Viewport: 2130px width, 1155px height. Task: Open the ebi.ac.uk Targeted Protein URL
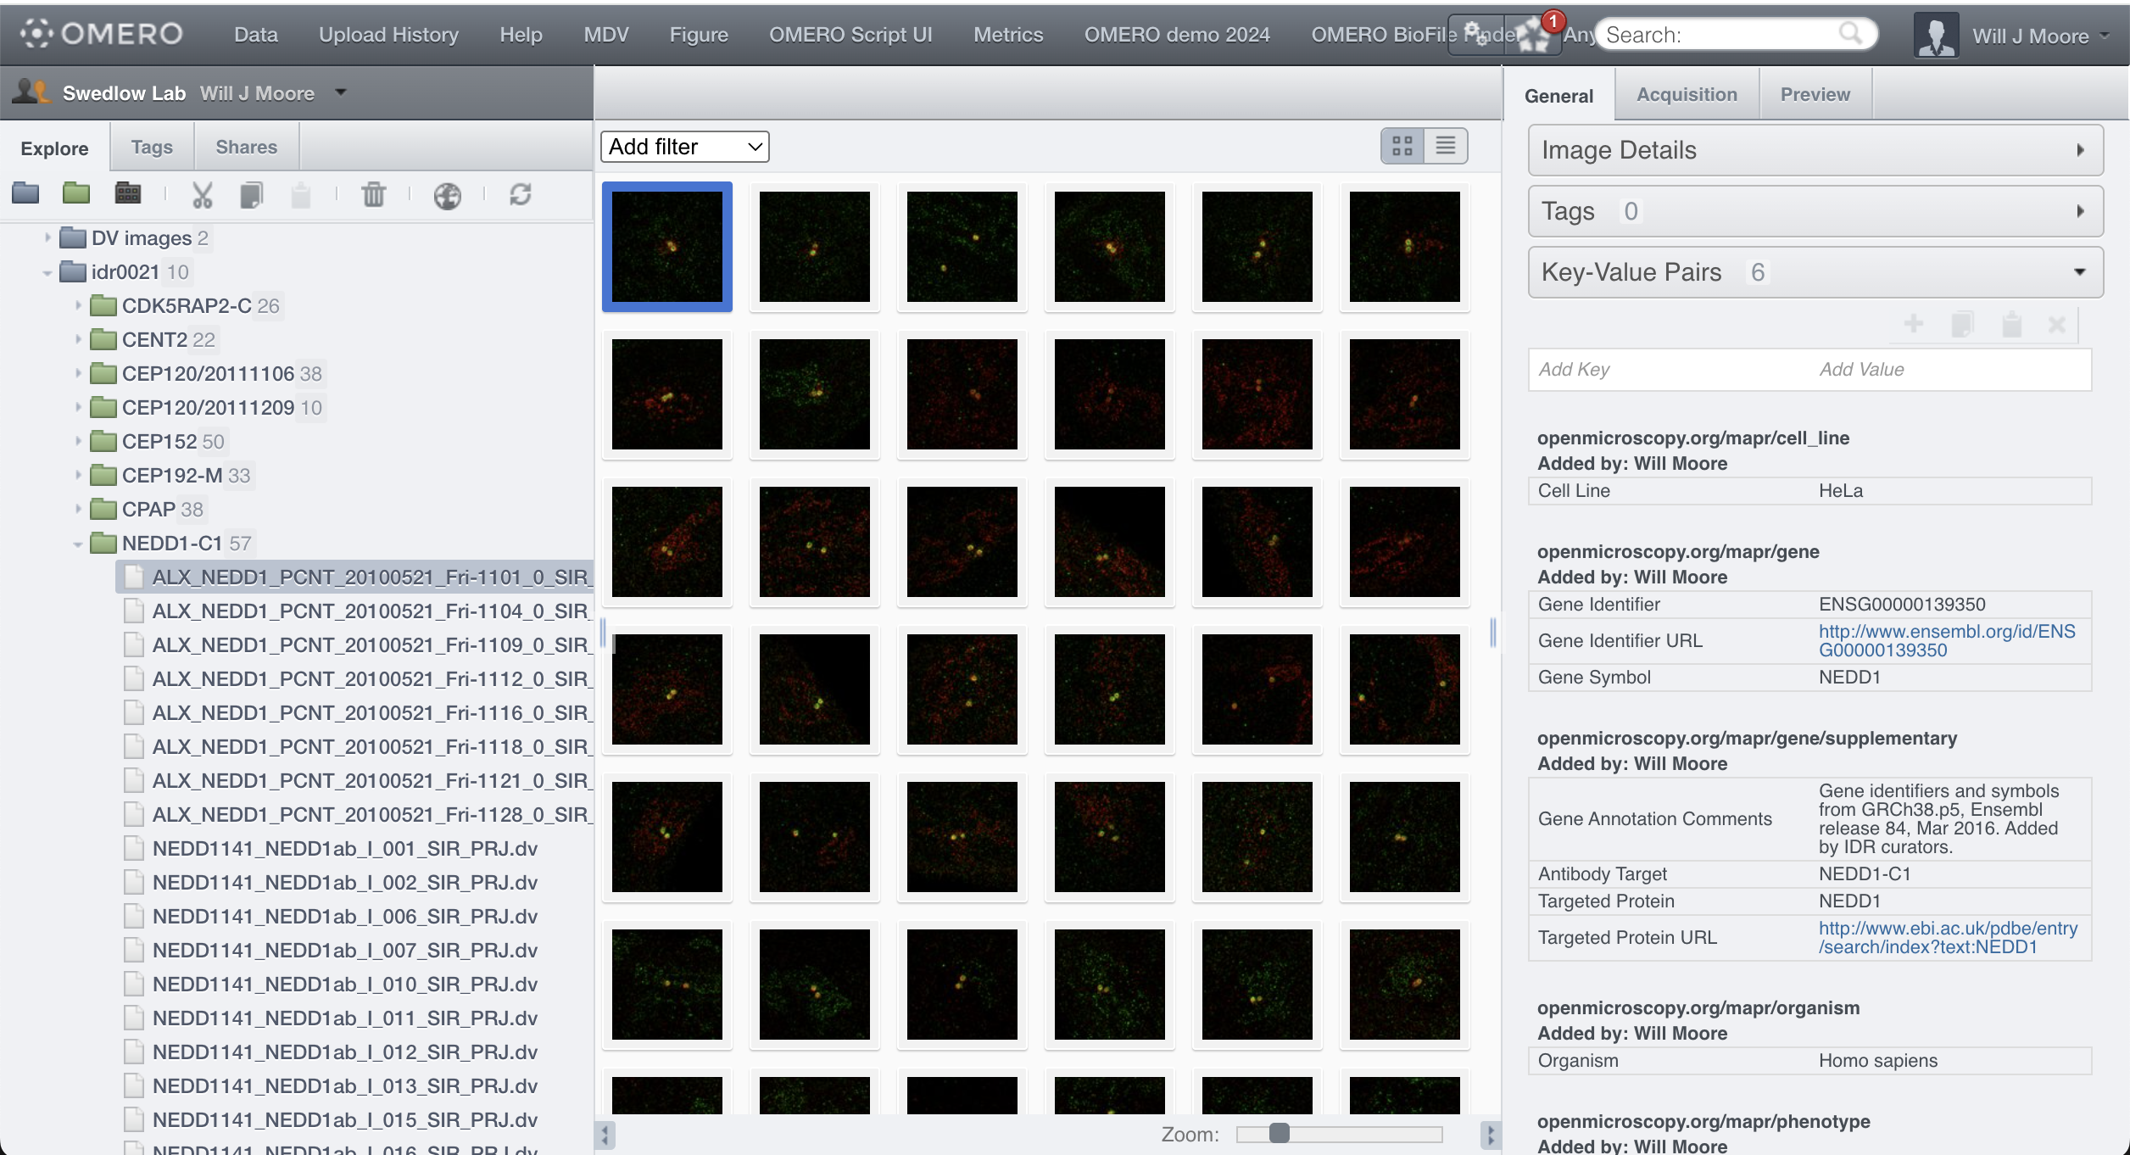pos(1948,937)
